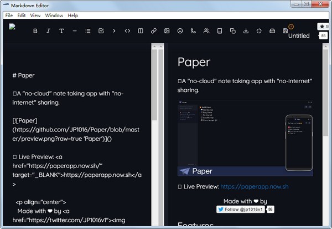The height and width of the screenshot is (229, 332).
Task: Open the View menu
Action: [35, 16]
